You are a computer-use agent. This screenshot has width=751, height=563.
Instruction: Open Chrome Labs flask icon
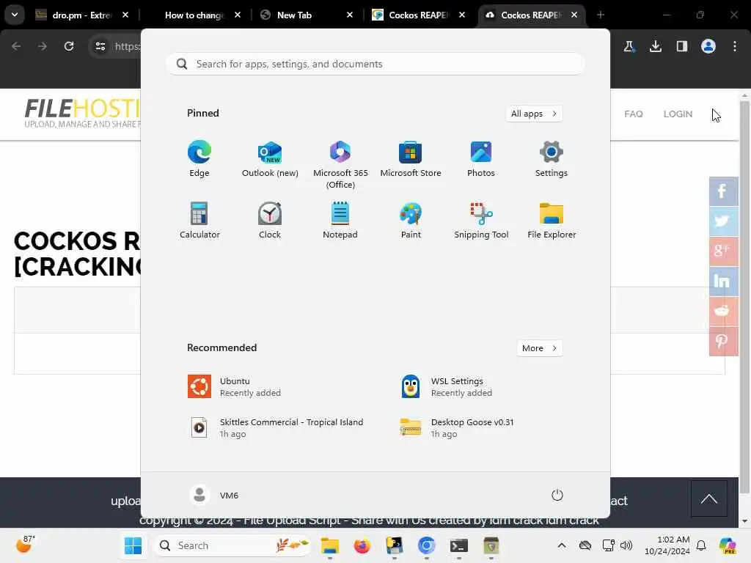point(629,46)
